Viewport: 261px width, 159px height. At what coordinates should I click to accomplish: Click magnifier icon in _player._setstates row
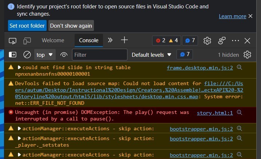(240, 138)
